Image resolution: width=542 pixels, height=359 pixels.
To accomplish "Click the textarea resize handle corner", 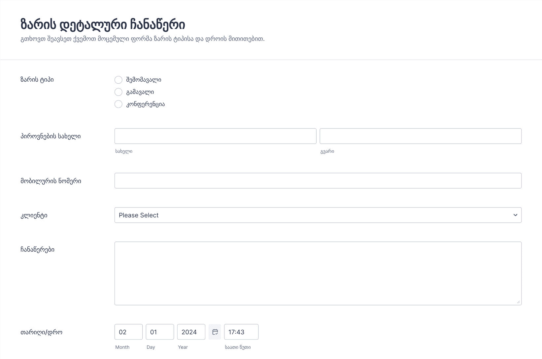I will pos(518,302).
